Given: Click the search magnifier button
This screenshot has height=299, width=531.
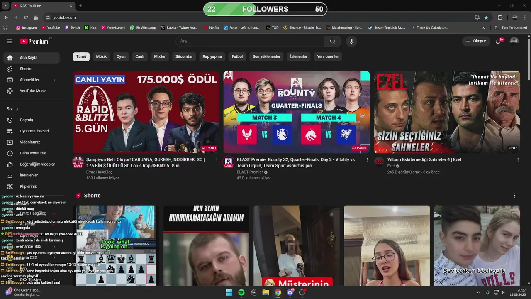Looking at the screenshot, I should coord(333,41).
